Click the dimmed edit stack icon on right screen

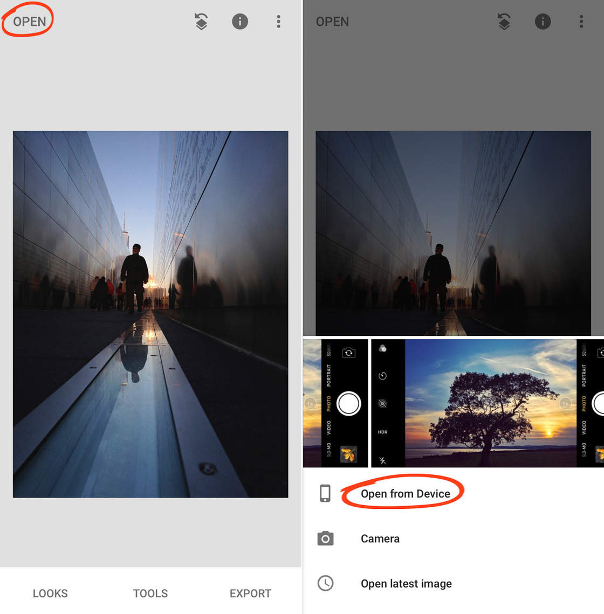(504, 22)
